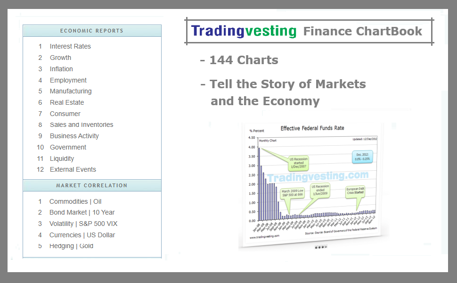Screen dimensions: 457x283
Task: Open Hedging | Gold correlation page
Action: tap(71, 246)
